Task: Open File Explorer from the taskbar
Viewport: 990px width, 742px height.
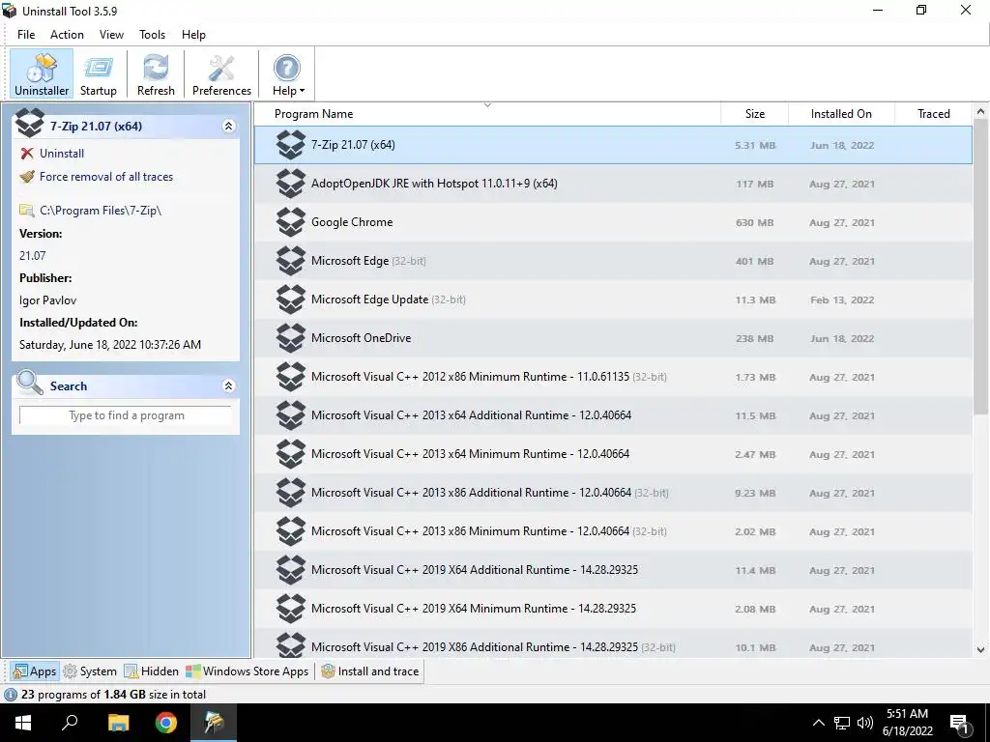Action: tap(118, 723)
